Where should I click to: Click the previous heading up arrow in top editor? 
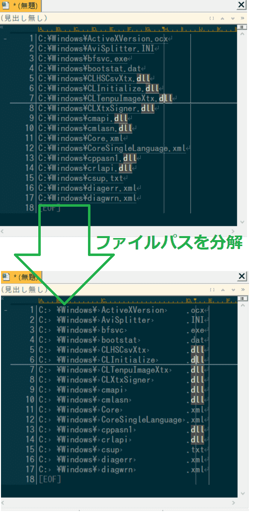coord(223,18)
